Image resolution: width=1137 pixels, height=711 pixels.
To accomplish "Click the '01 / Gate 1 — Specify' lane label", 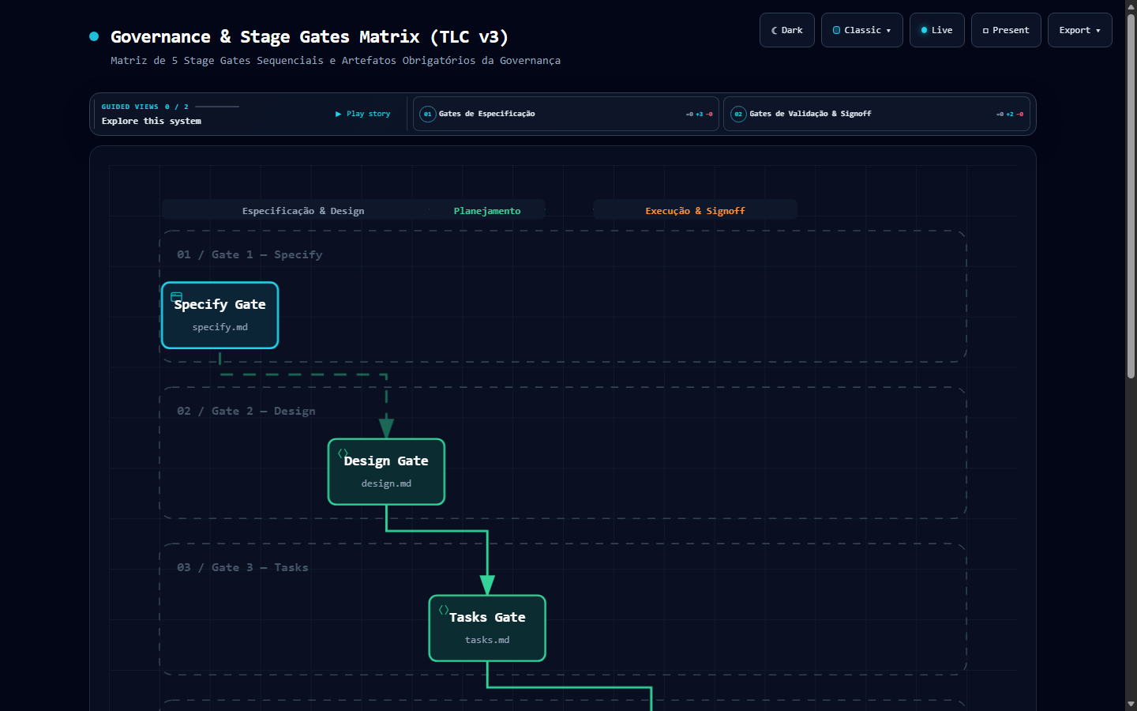I will [250, 254].
